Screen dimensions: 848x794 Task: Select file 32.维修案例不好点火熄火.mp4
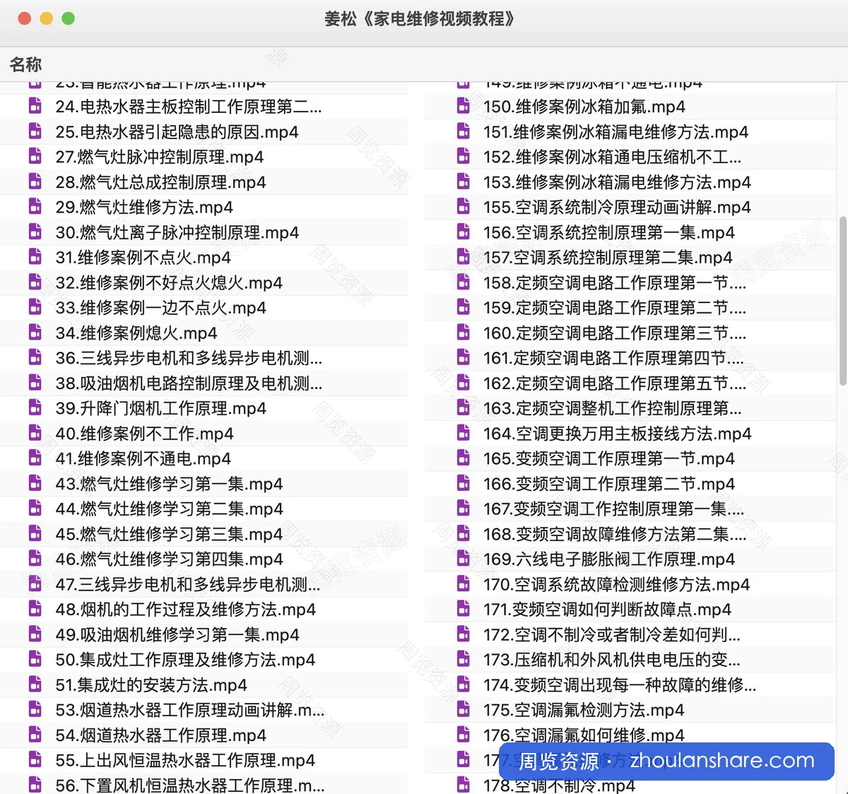(x=169, y=283)
